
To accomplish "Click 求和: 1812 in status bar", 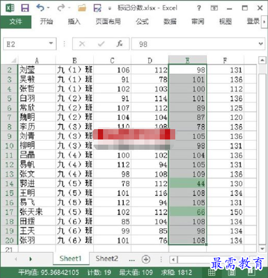I will point(176,272).
